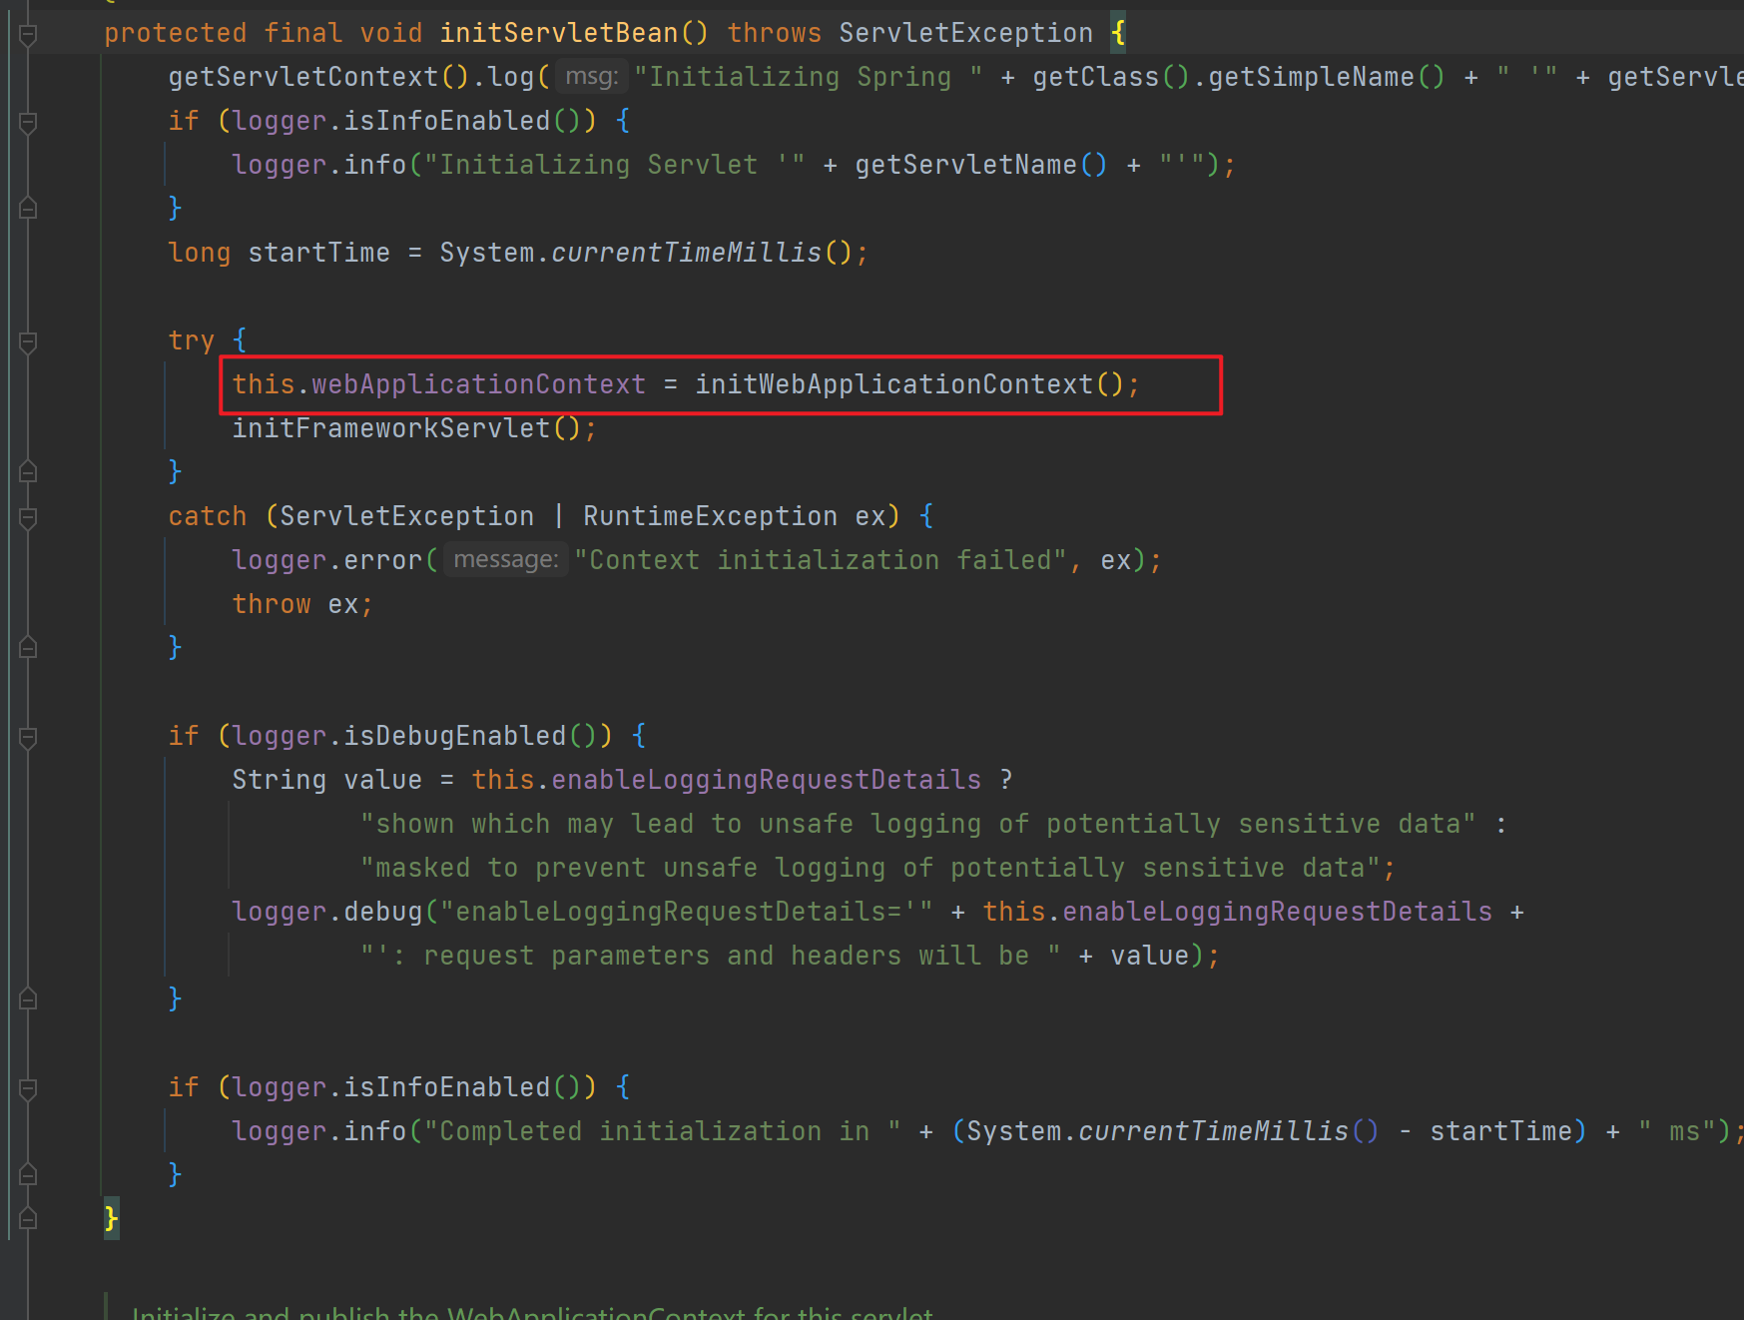1744x1320 pixels.
Task: Click ServletException in the throws clause
Action: 966,33
